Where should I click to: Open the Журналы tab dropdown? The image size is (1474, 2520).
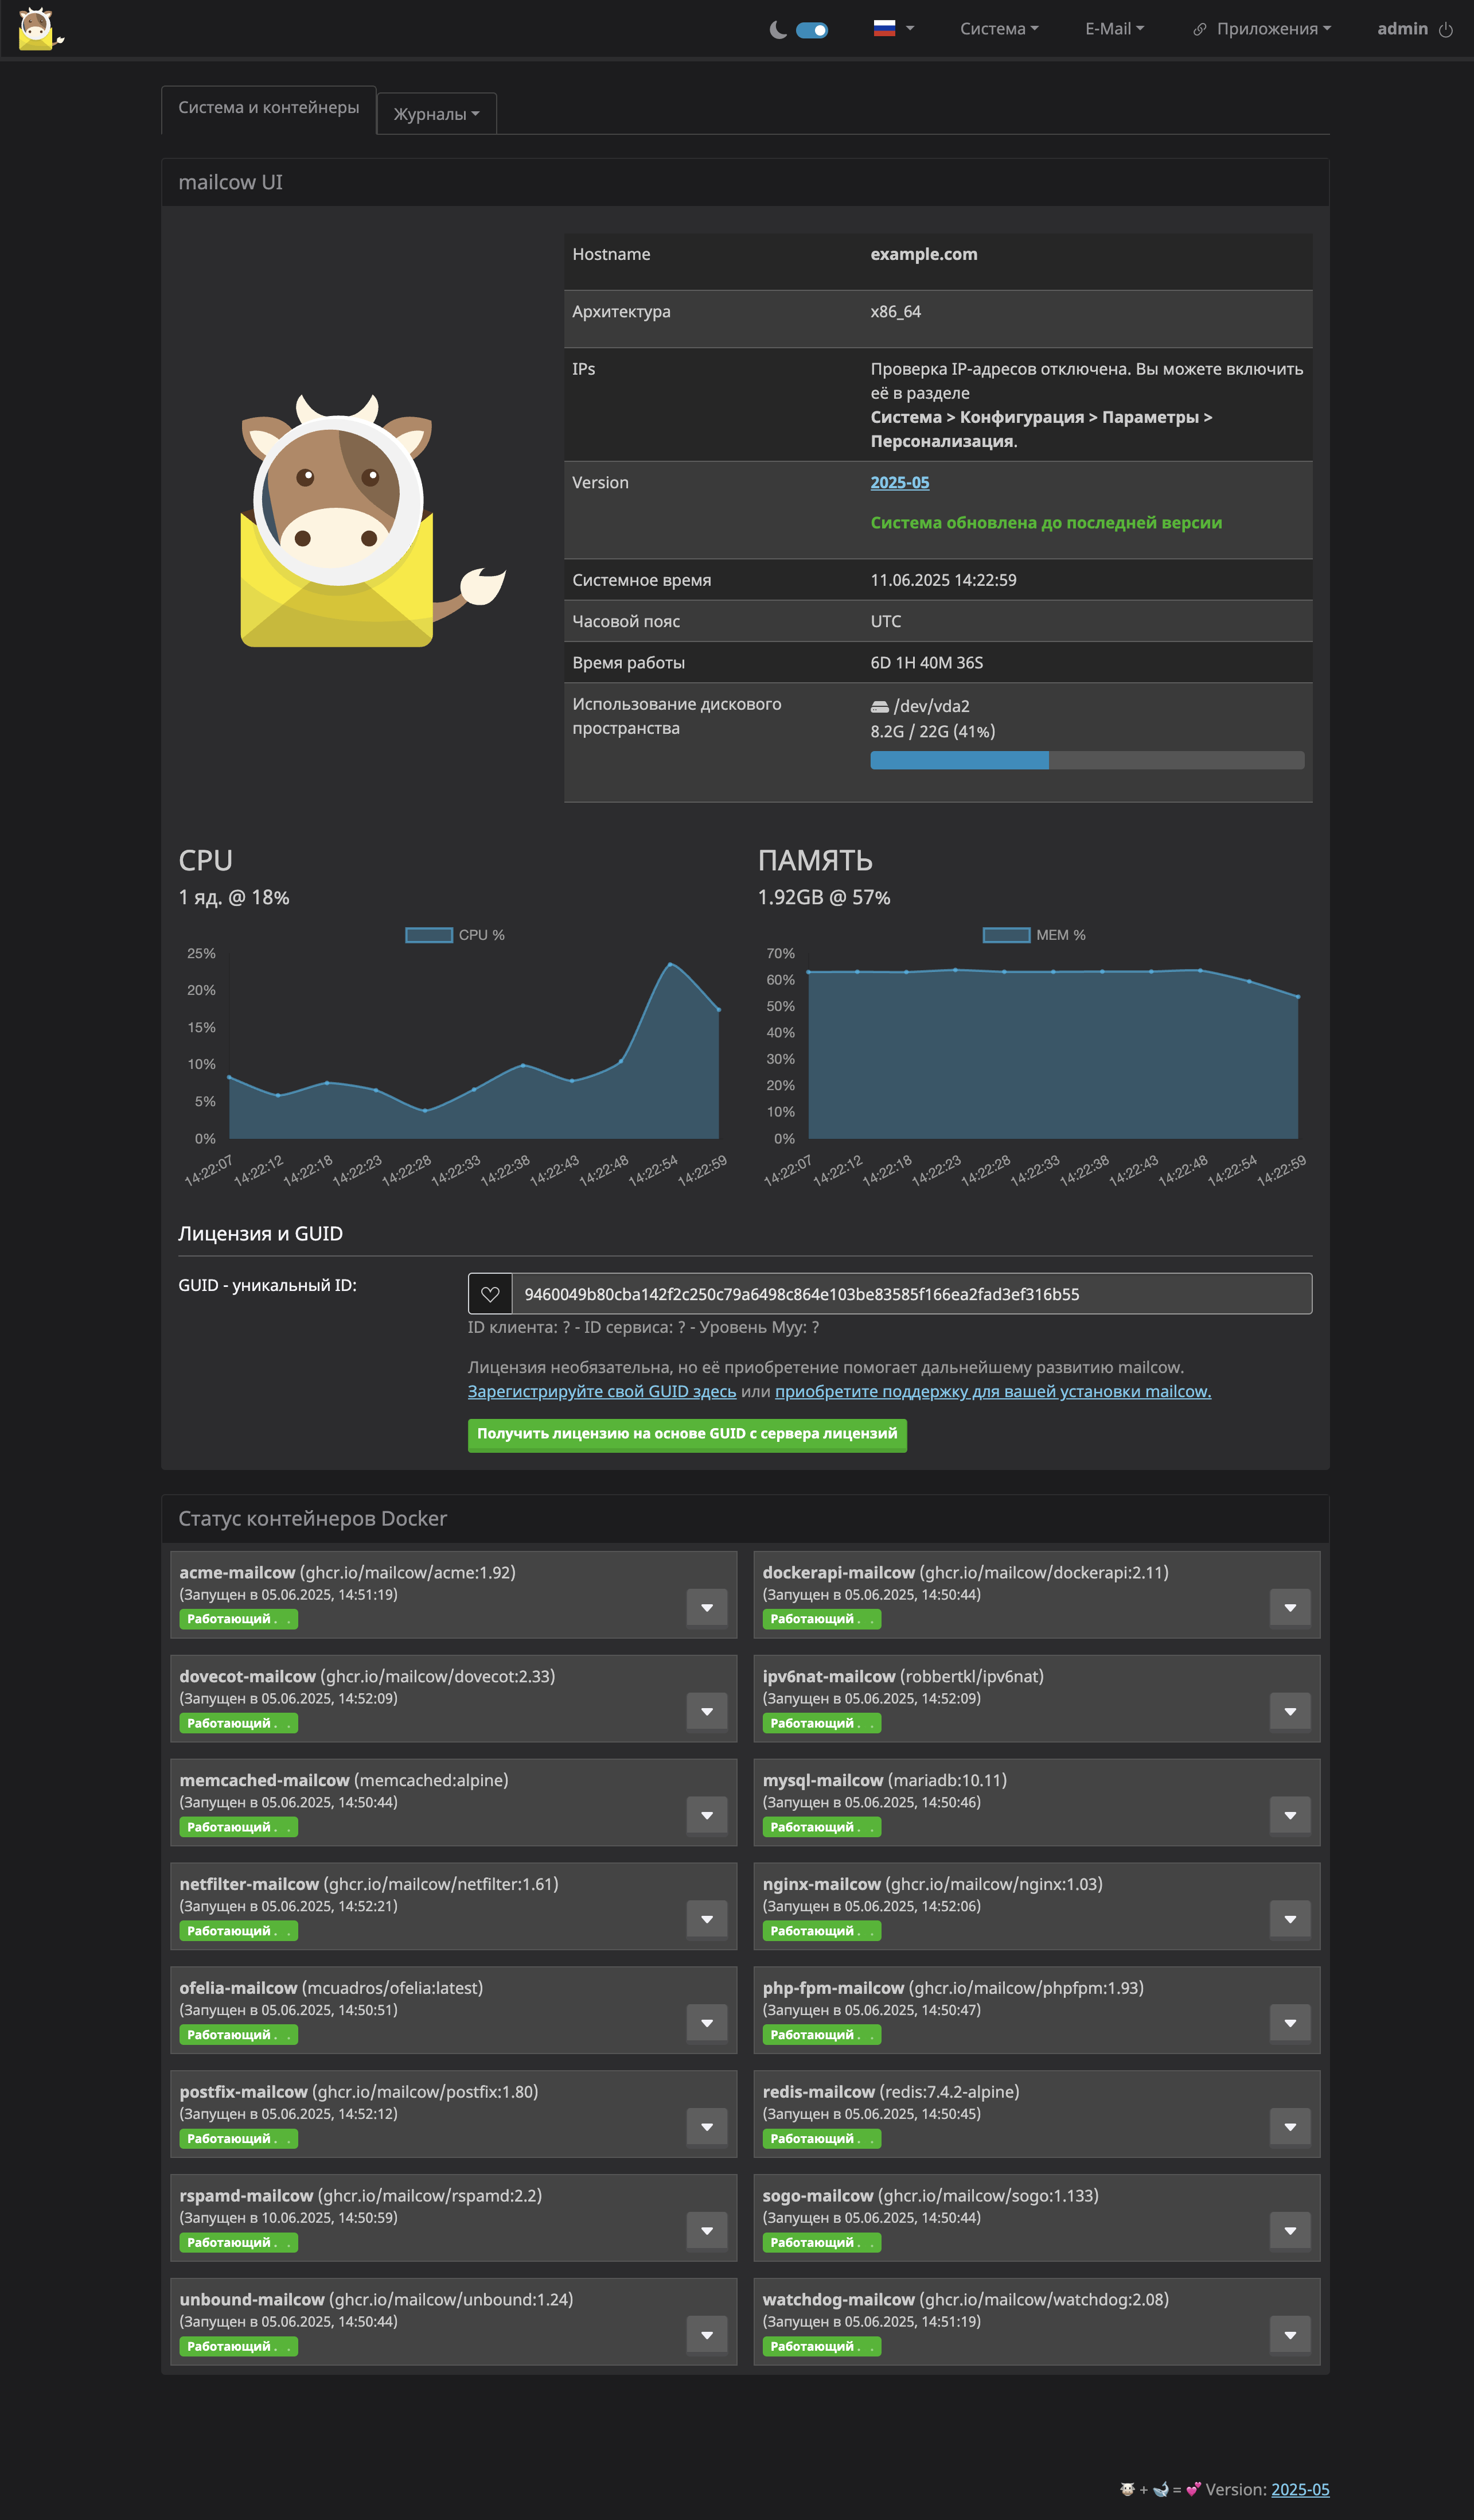(436, 114)
